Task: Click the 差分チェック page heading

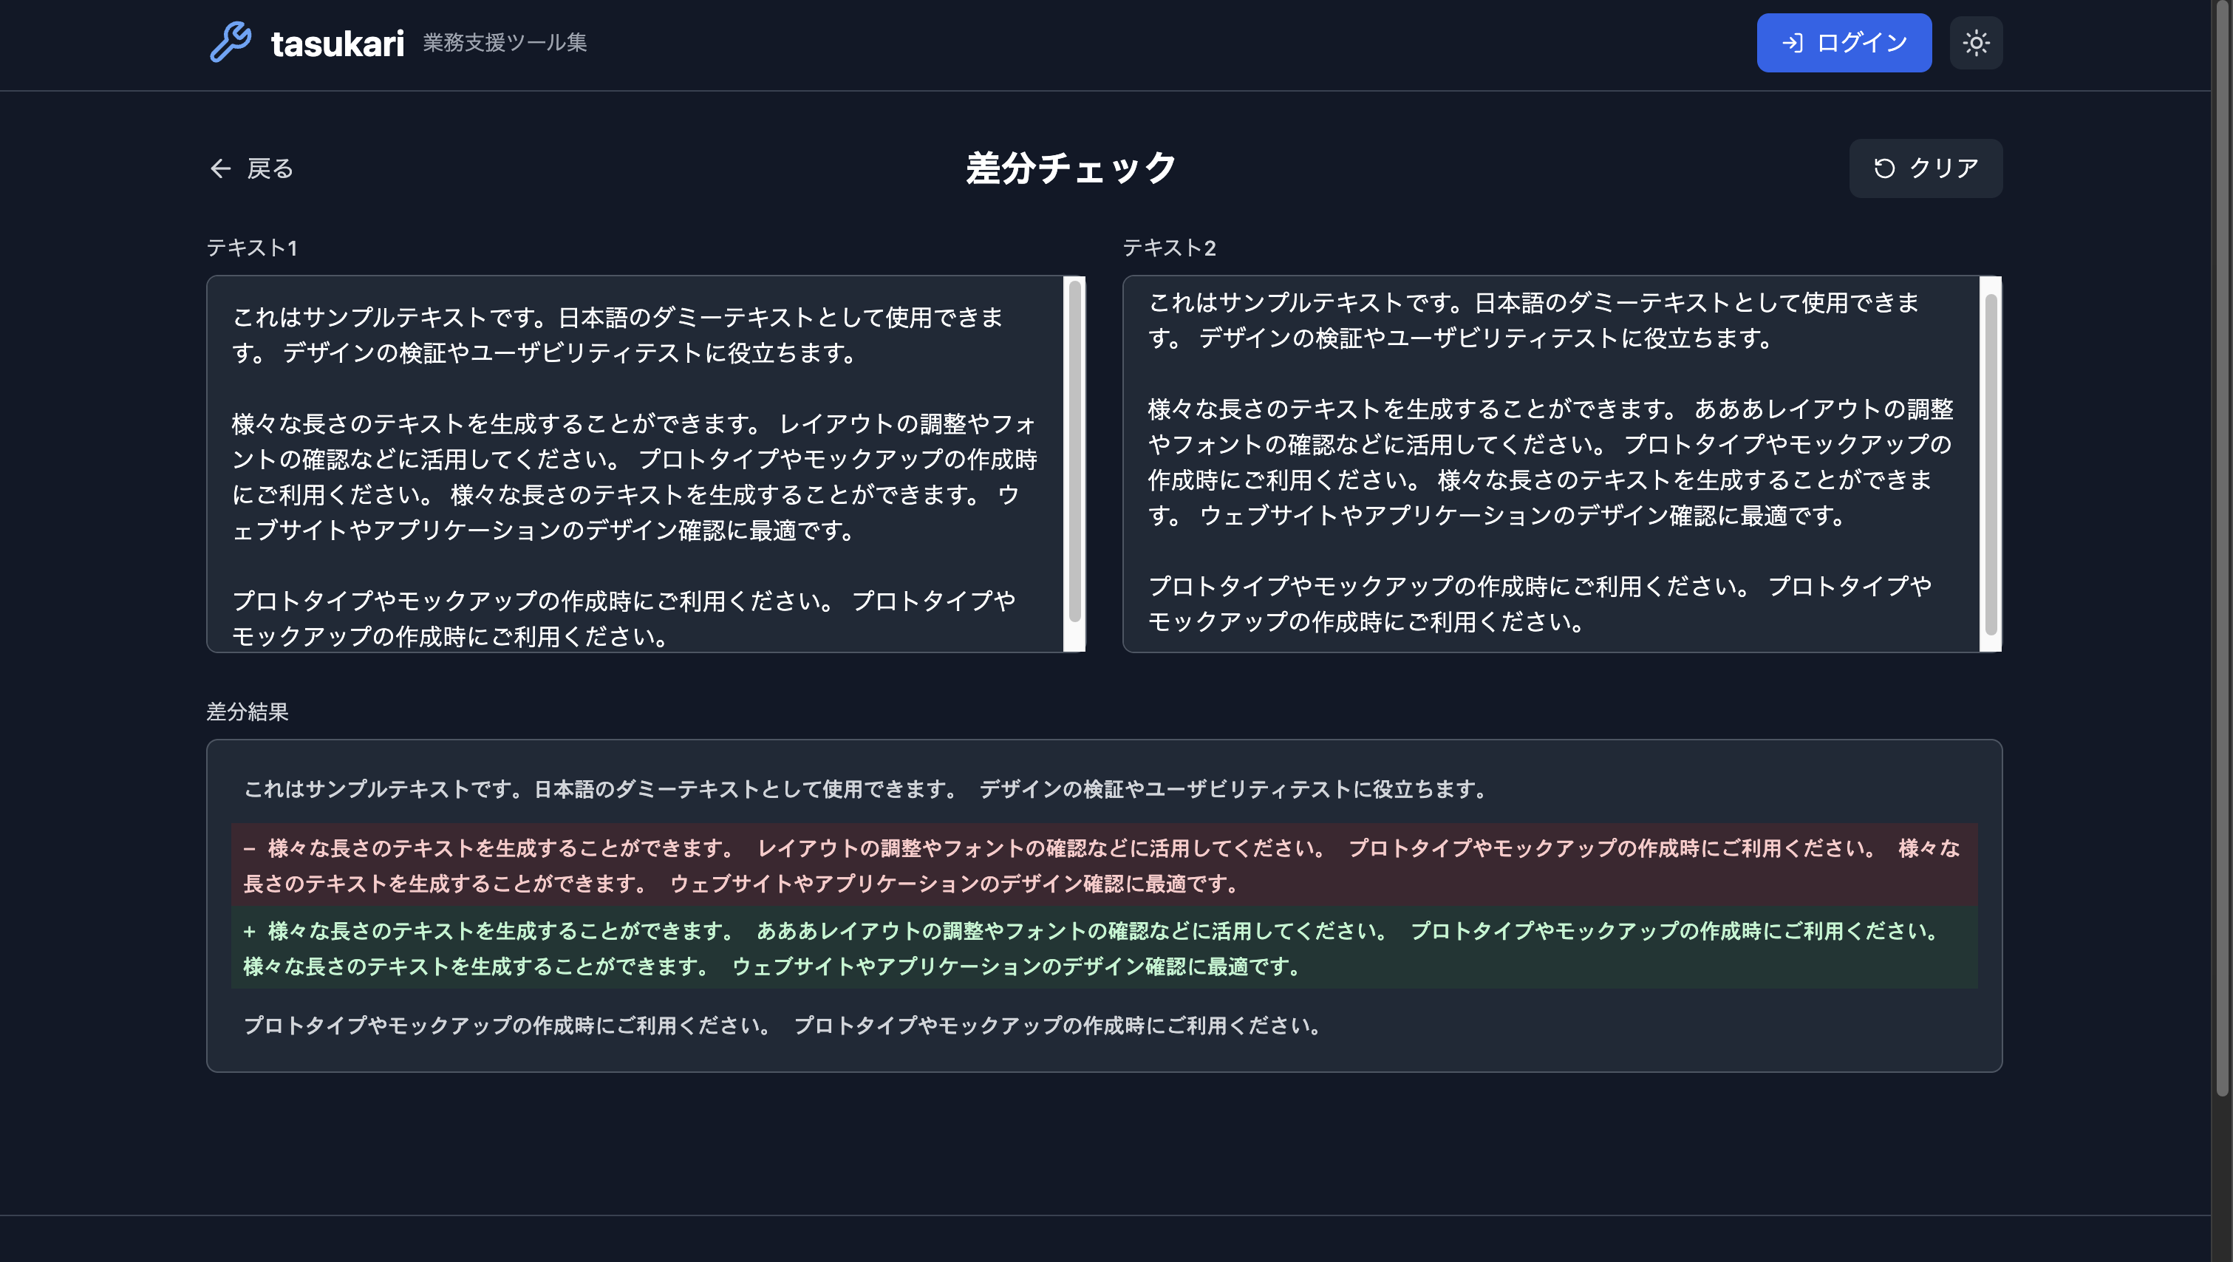Action: point(1071,168)
